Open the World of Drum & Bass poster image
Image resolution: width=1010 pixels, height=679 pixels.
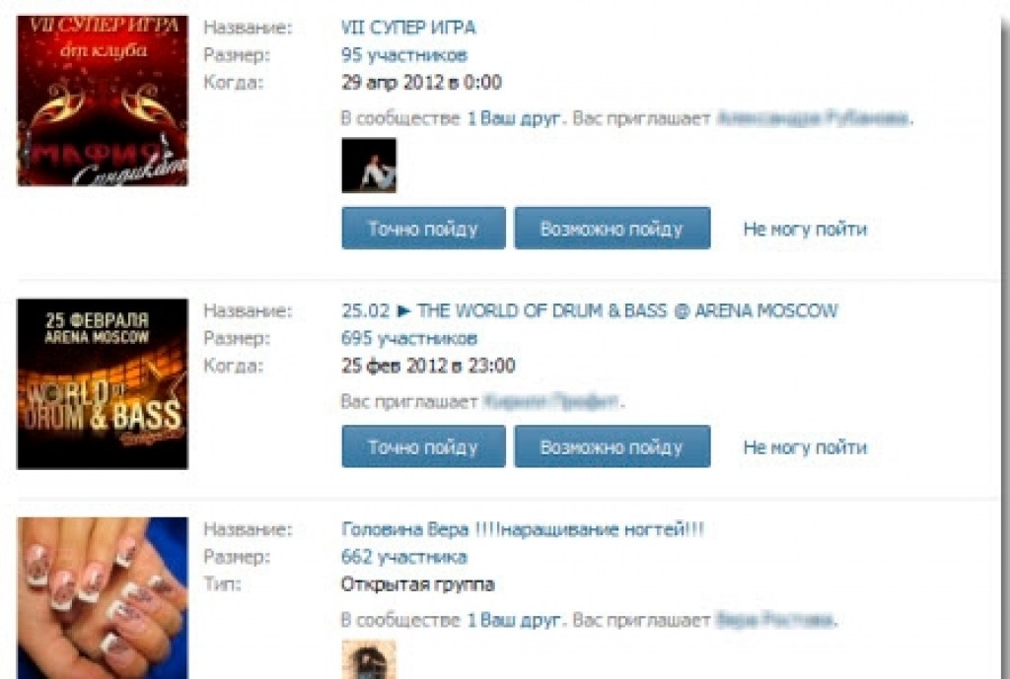pyautogui.click(x=103, y=383)
